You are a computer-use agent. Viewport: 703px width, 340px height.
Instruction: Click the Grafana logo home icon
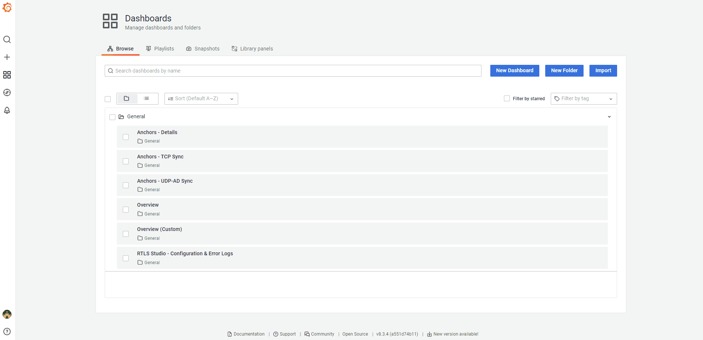pyautogui.click(x=7, y=7)
